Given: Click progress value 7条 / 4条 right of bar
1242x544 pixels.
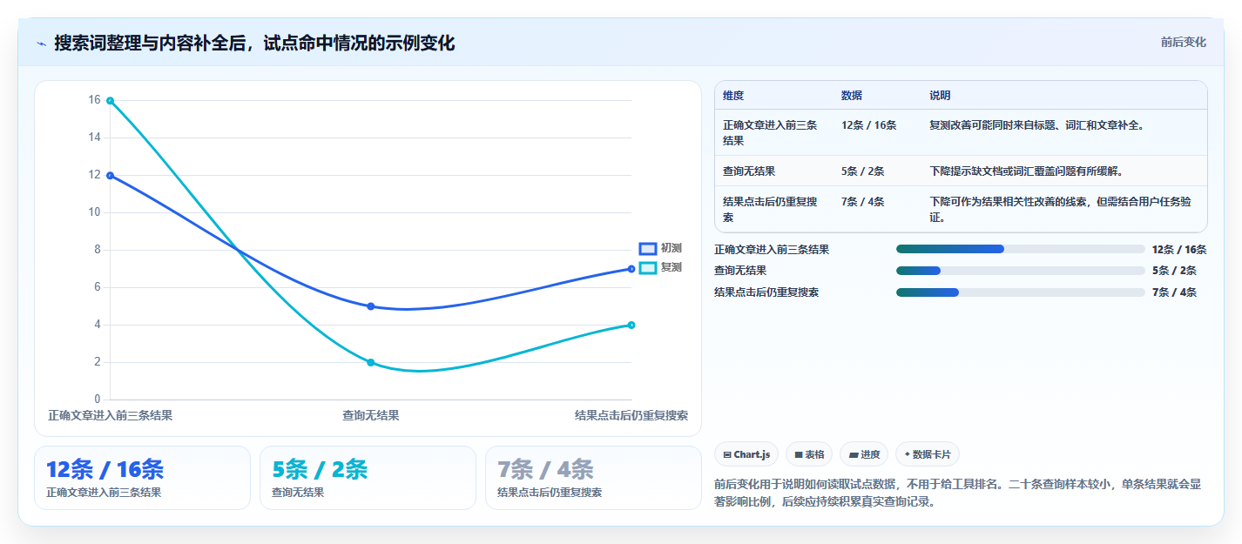Looking at the screenshot, I should point(1174,292).
